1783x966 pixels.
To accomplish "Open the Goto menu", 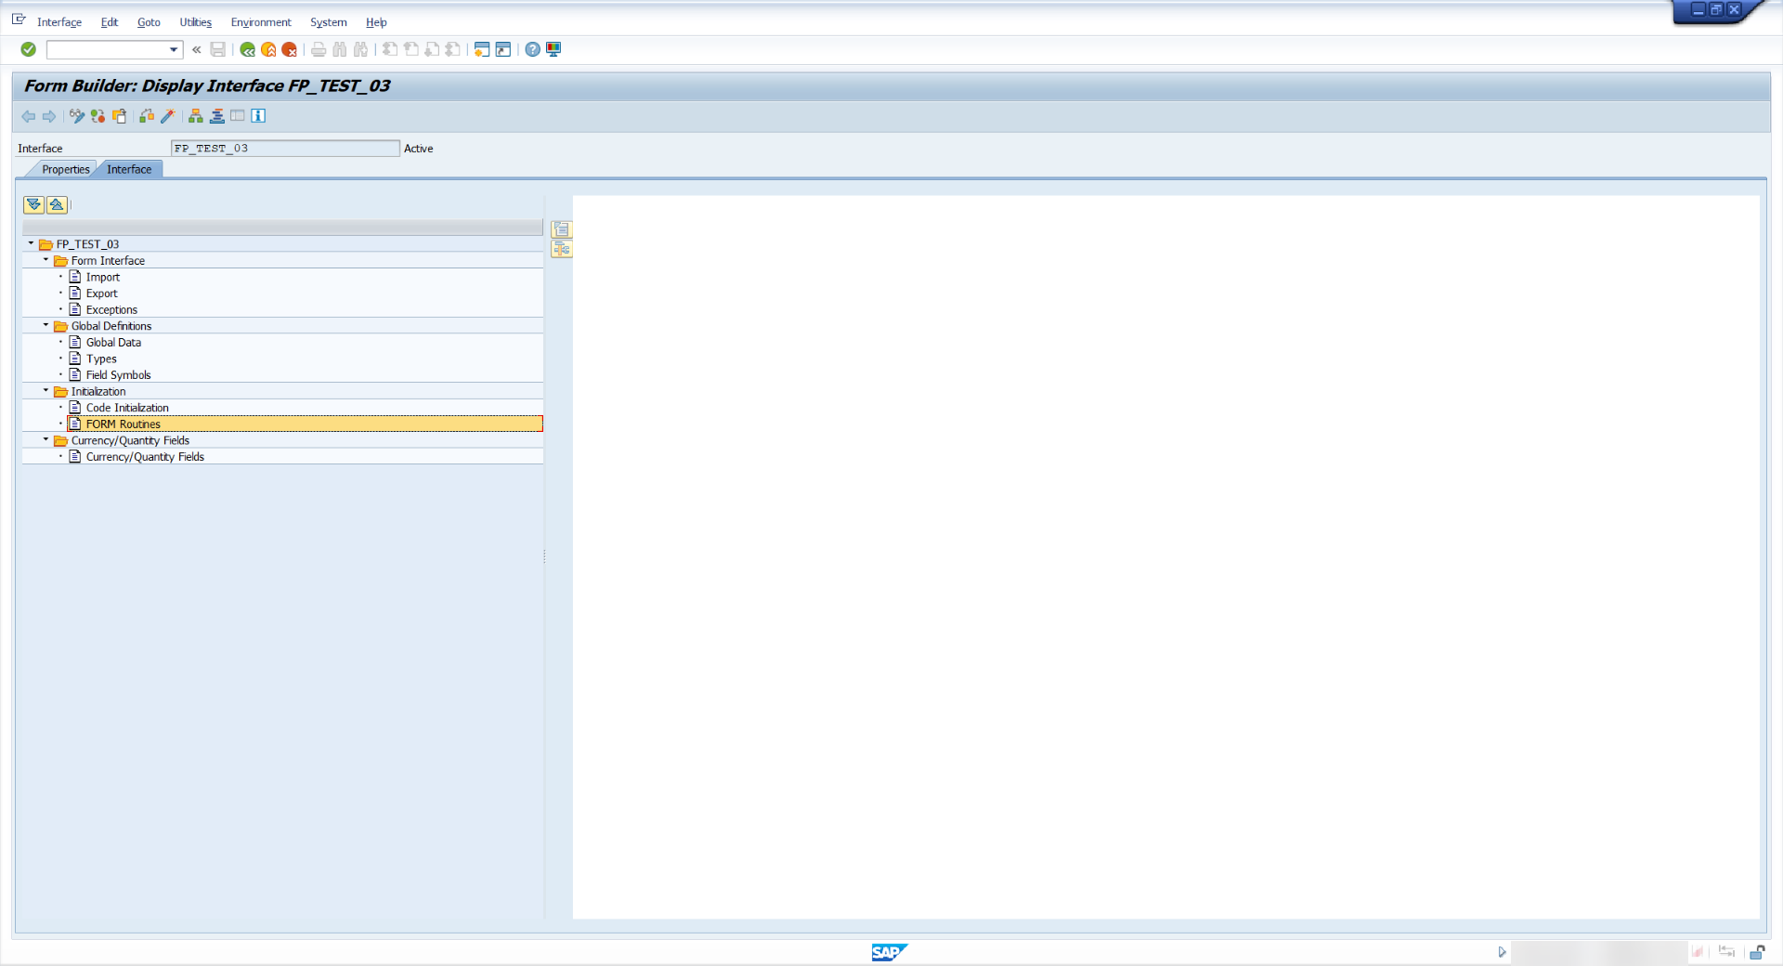I will point(149,22).
